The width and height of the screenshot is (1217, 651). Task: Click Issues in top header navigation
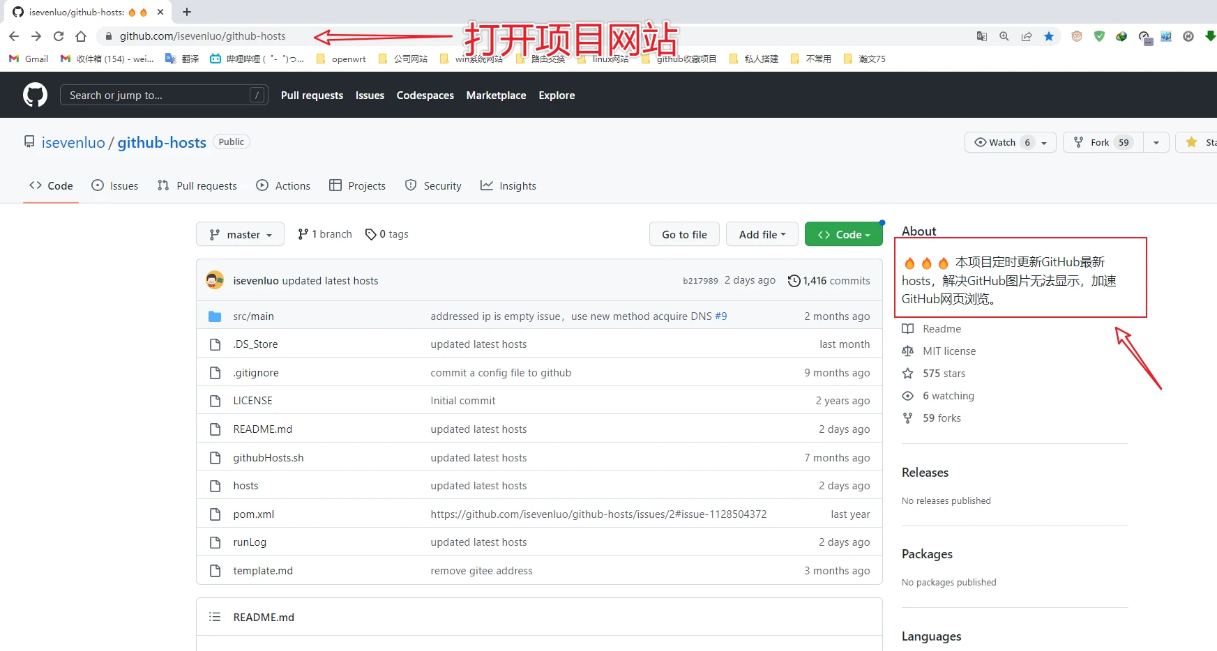pyautogui.click(x=370, y=95)
